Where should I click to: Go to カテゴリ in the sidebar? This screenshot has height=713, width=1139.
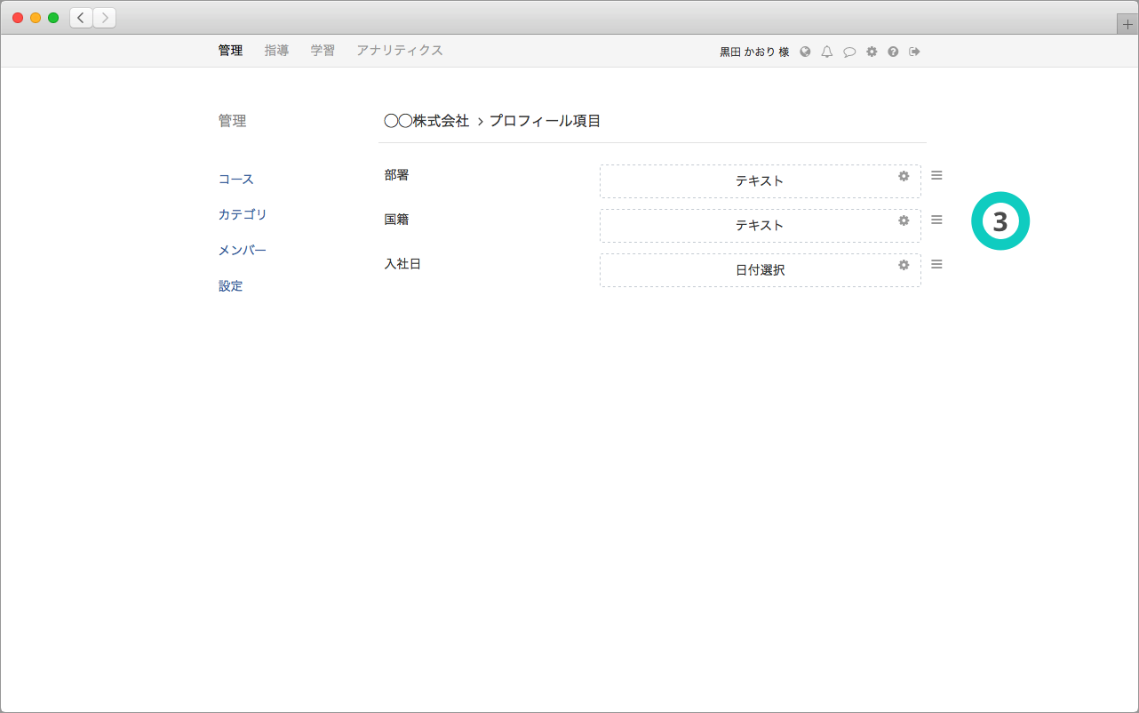243,214
